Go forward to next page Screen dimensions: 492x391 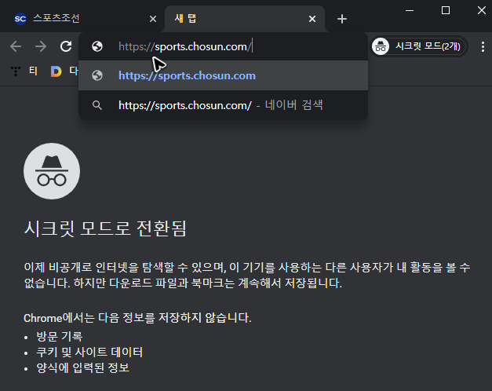[x=41, y=46]
